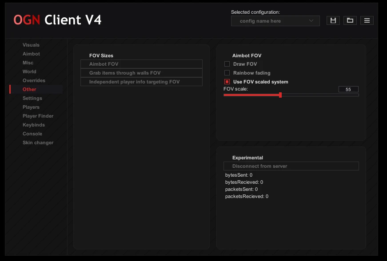Switch to the Aimbot tab

pos(32,54)
